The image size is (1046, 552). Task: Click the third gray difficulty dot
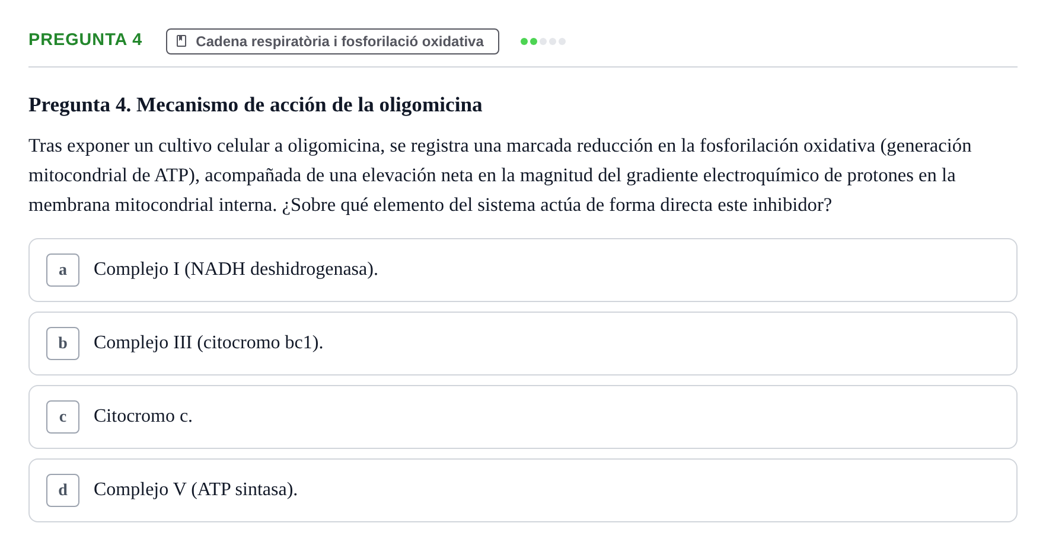[543, 41]
